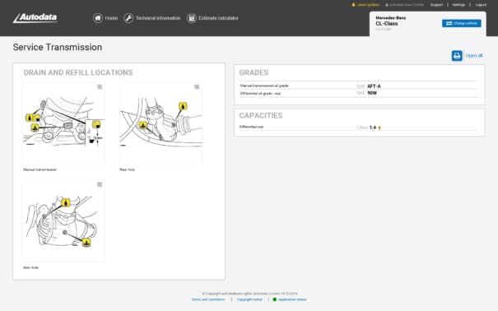Click the green application status indicator dot
Screen dimensions: 498x311
[x=275, y=299]
